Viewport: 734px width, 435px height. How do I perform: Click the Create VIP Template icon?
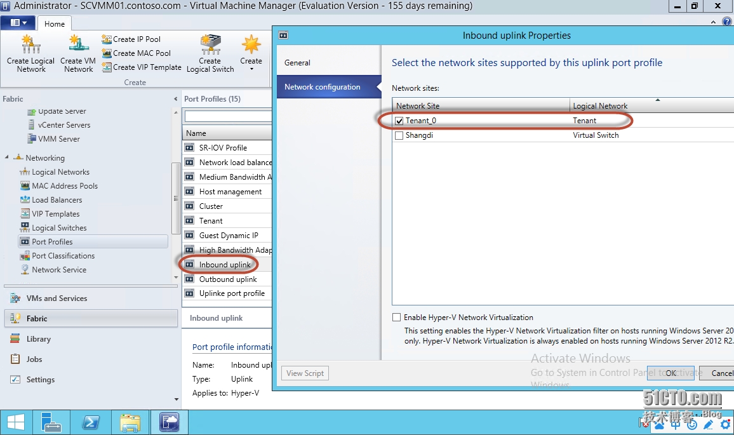pyautogui.click(x=107, y=67)
